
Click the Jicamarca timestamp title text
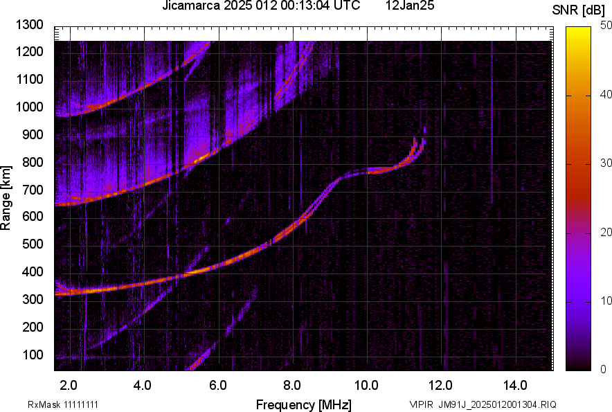260,6
